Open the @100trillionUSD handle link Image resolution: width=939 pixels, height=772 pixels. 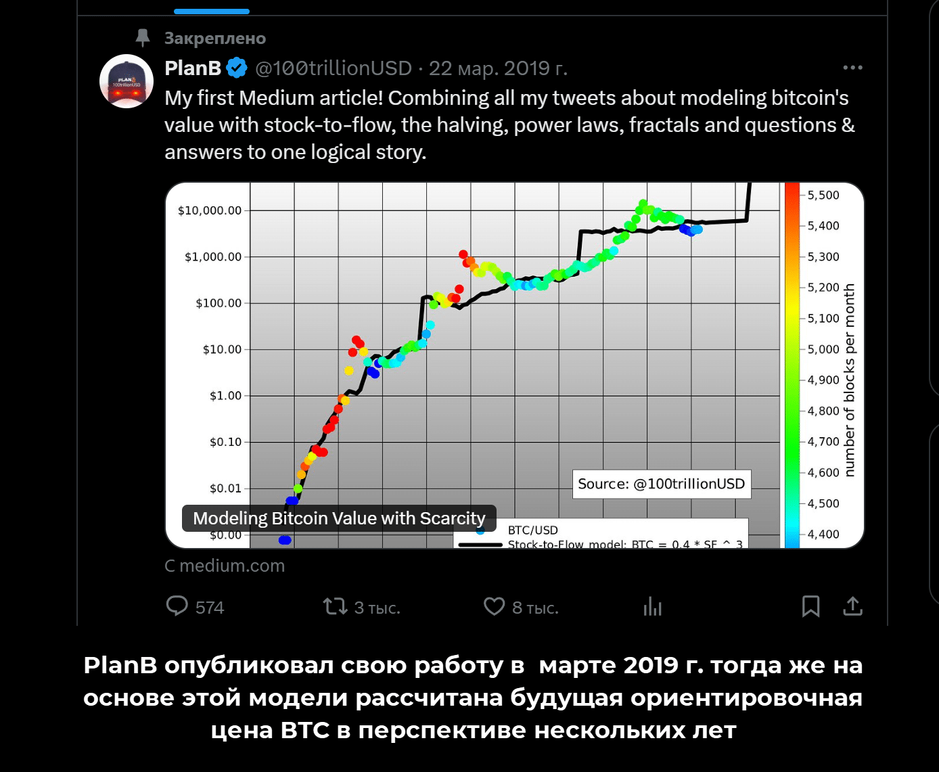[x=334, y=68]
